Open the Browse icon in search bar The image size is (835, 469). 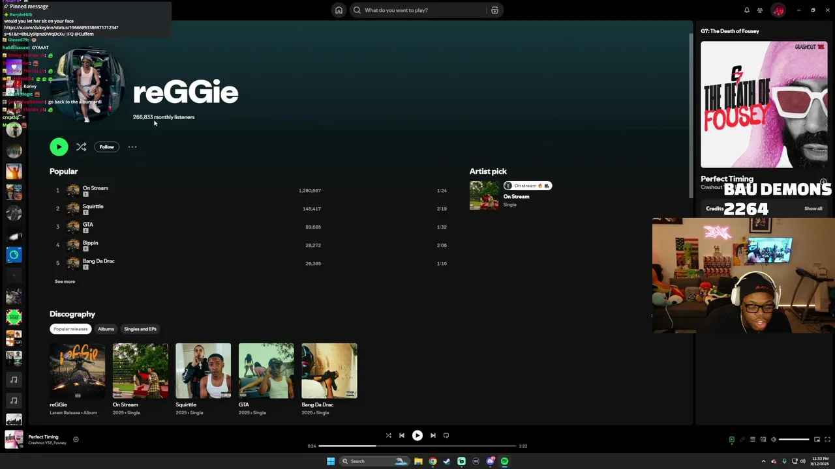[x=494, y=10]
